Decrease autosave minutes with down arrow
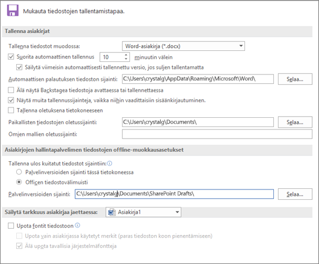The height and width of the screenshot is (264, 319). [126, 59]
